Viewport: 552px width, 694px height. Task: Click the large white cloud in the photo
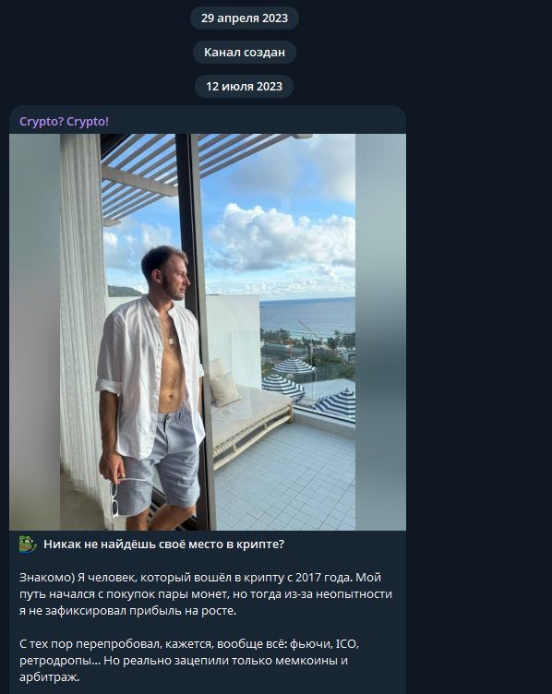click(283, 237)
